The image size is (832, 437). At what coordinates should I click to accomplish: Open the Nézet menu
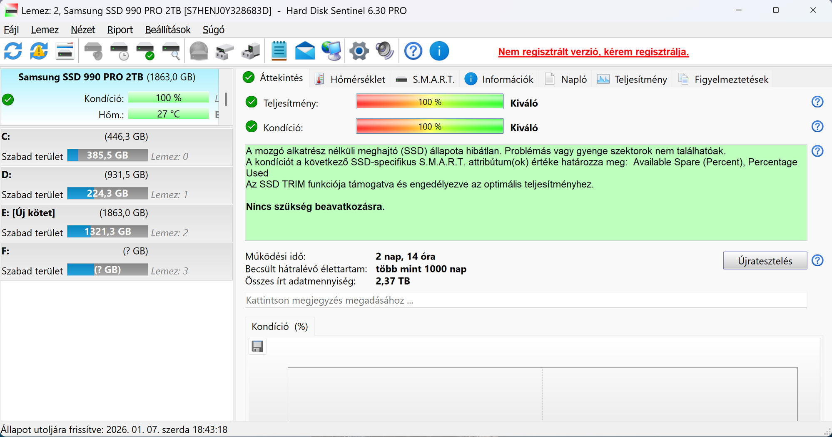tap(83, 30)
